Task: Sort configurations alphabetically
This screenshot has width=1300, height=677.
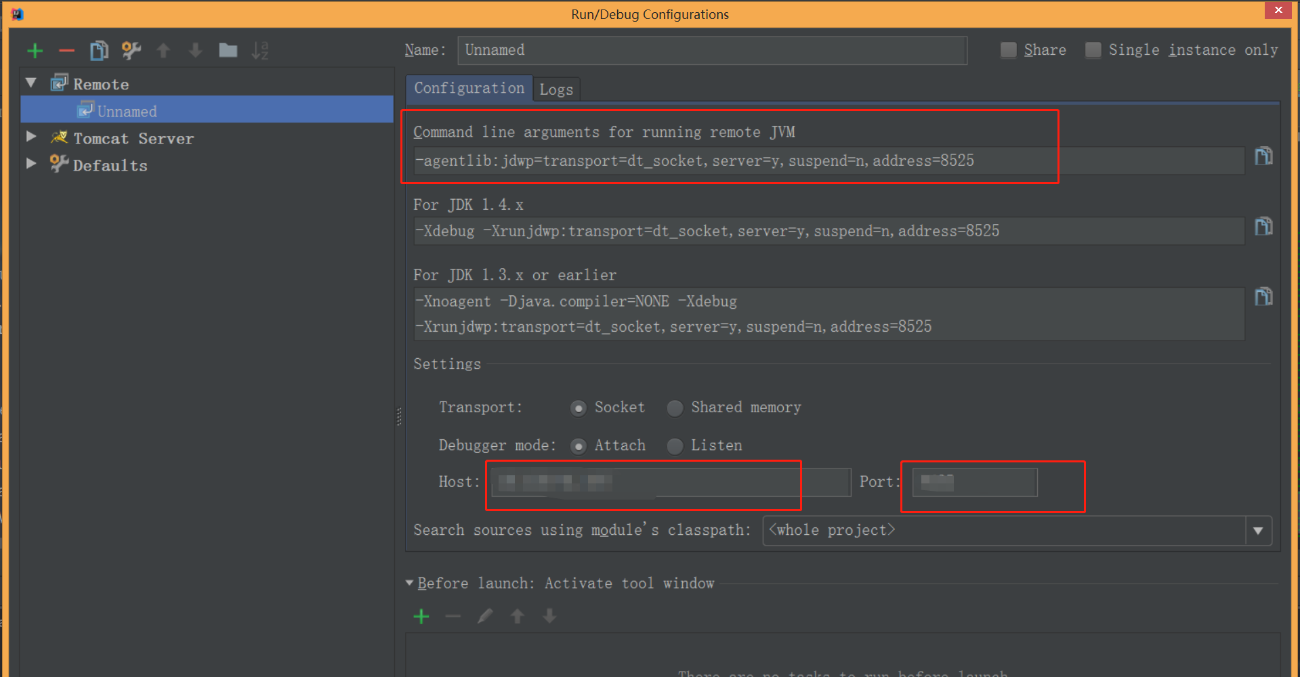Action: [x=260, y=51]
